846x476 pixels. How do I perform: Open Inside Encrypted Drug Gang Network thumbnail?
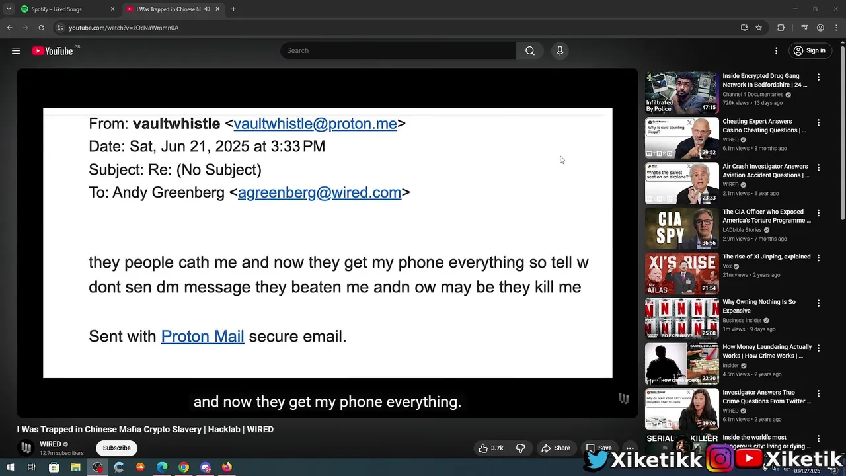pos(681,93)
